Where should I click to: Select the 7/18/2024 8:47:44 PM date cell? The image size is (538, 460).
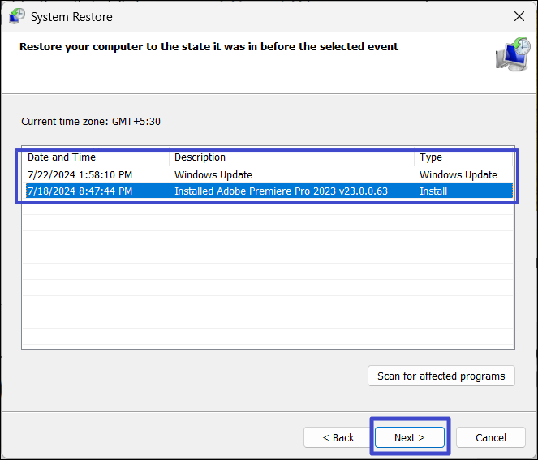point(80,191)
